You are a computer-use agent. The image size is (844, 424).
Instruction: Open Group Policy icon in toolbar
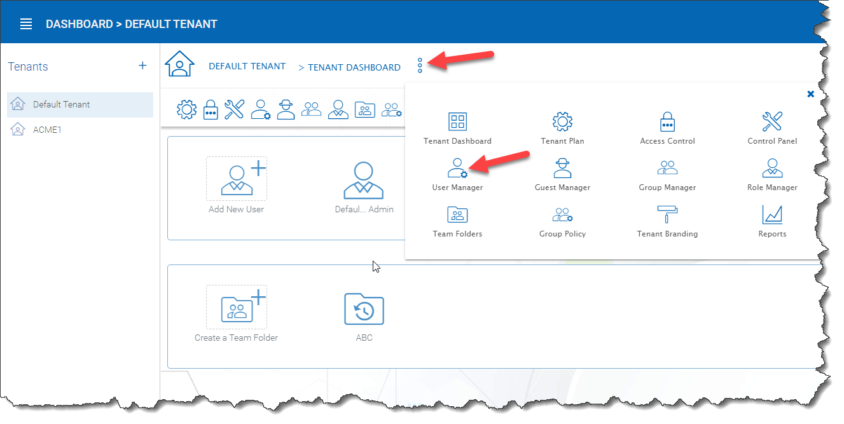[391, 110]
